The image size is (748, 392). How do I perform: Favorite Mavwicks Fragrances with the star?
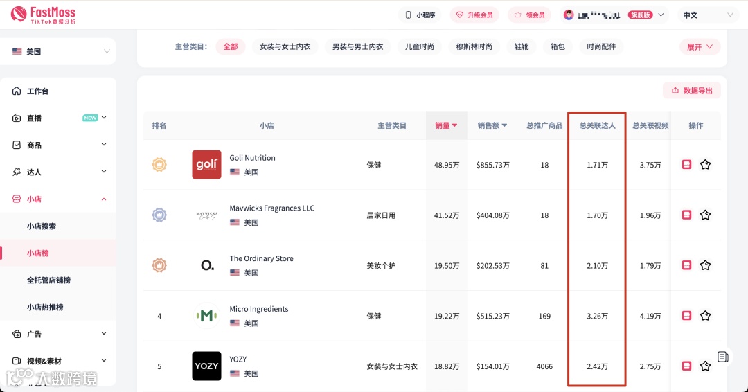[x=706, y=215]
